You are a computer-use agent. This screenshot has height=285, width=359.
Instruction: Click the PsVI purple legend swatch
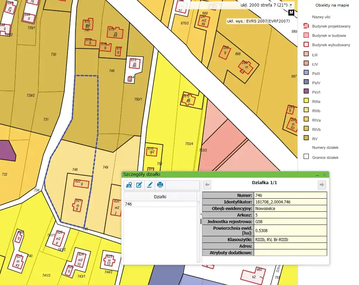point(306,92)
